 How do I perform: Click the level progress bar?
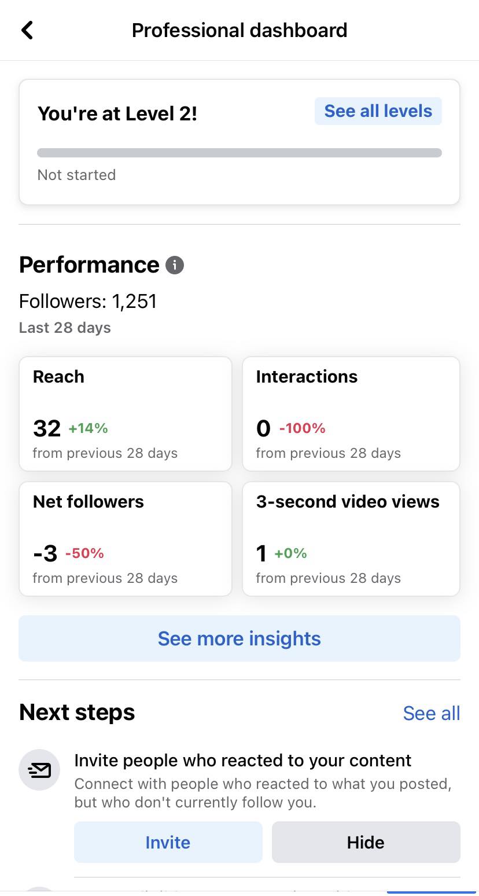(x=239, y=153)
